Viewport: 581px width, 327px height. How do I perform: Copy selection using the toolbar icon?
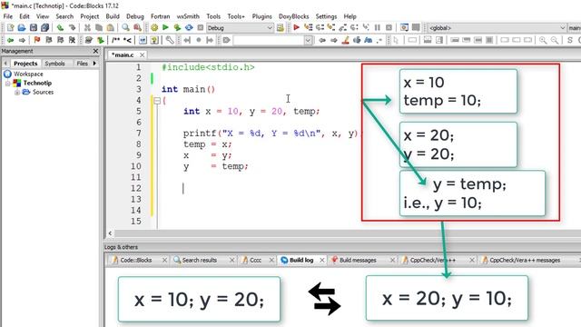(x=99, y=27)
